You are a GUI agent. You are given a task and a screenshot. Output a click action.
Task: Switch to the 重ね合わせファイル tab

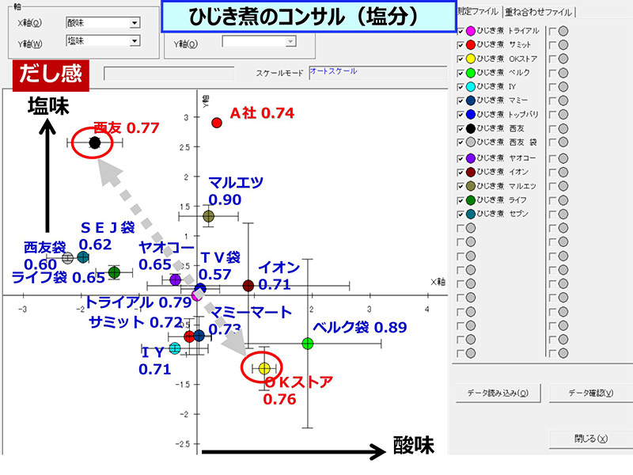coord(539,12)
